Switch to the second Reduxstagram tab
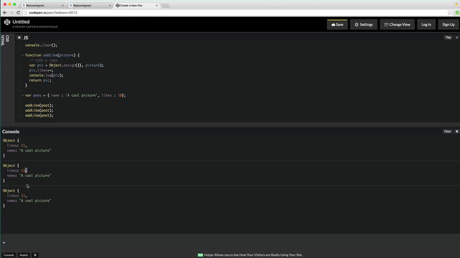The image size is (460, 258). point(89,5)
